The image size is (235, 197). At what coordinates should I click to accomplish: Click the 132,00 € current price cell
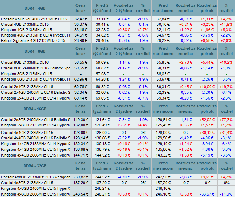[80, 125]
